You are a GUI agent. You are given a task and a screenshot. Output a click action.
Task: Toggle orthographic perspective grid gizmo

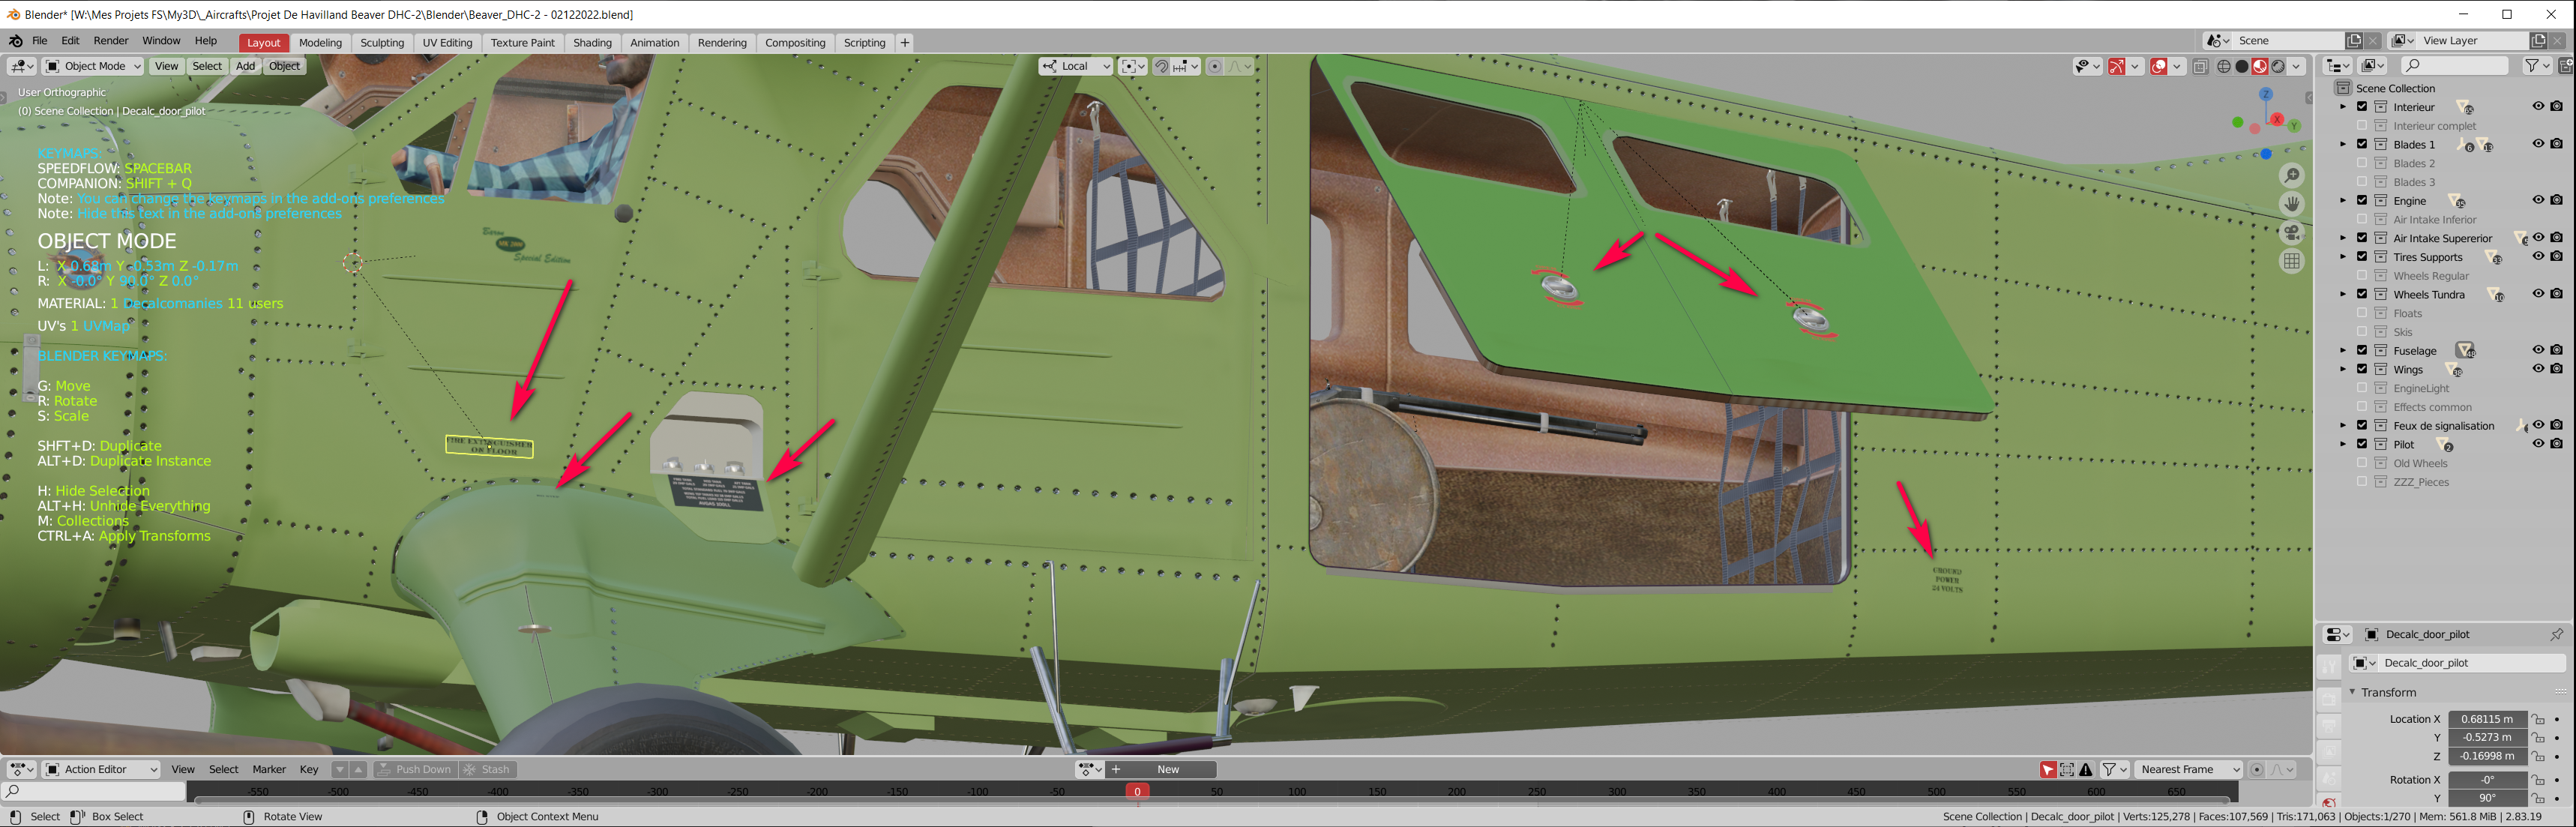point(2292,261)
